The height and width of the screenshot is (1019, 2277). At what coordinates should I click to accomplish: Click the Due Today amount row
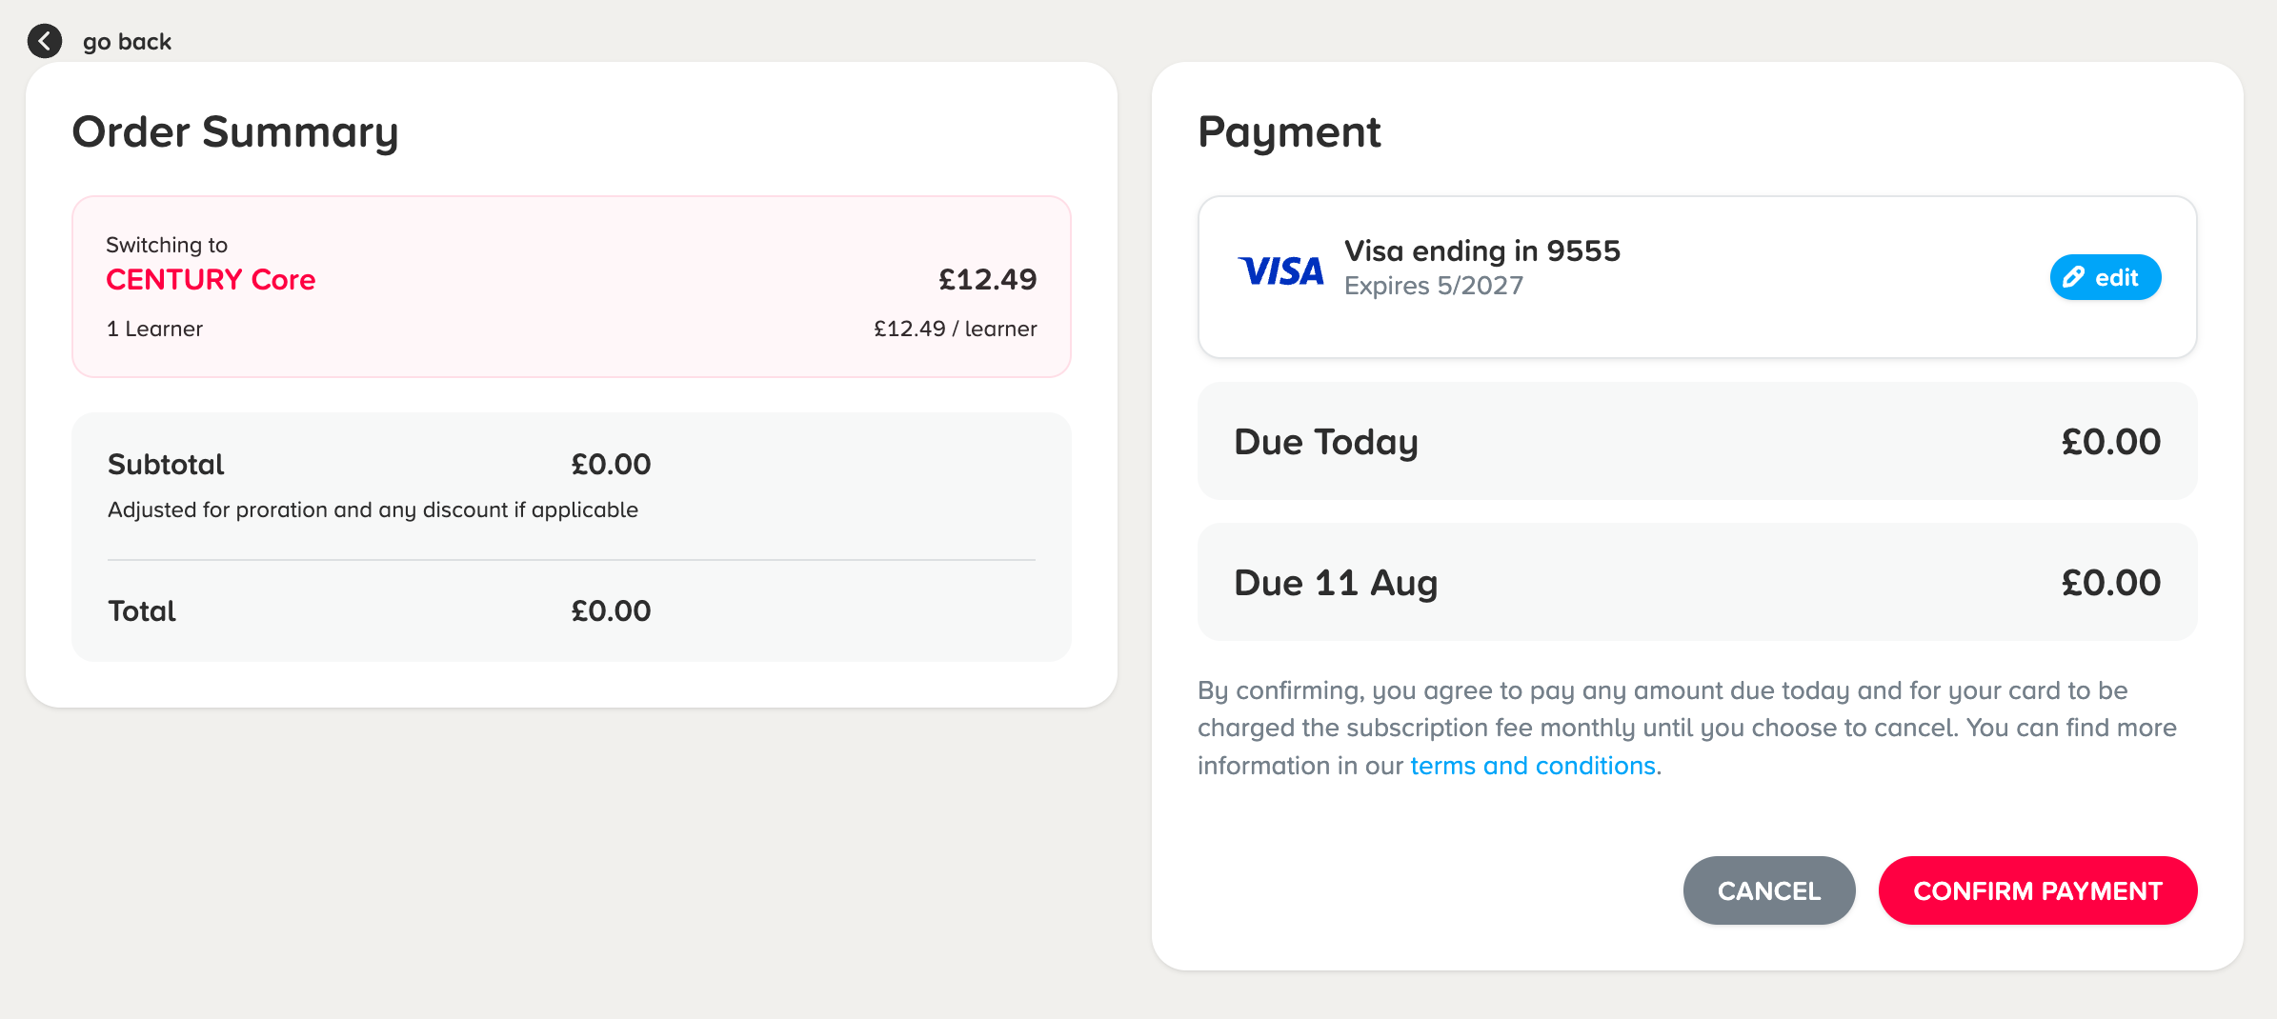pyautogui.click(x=1697, y=442)
